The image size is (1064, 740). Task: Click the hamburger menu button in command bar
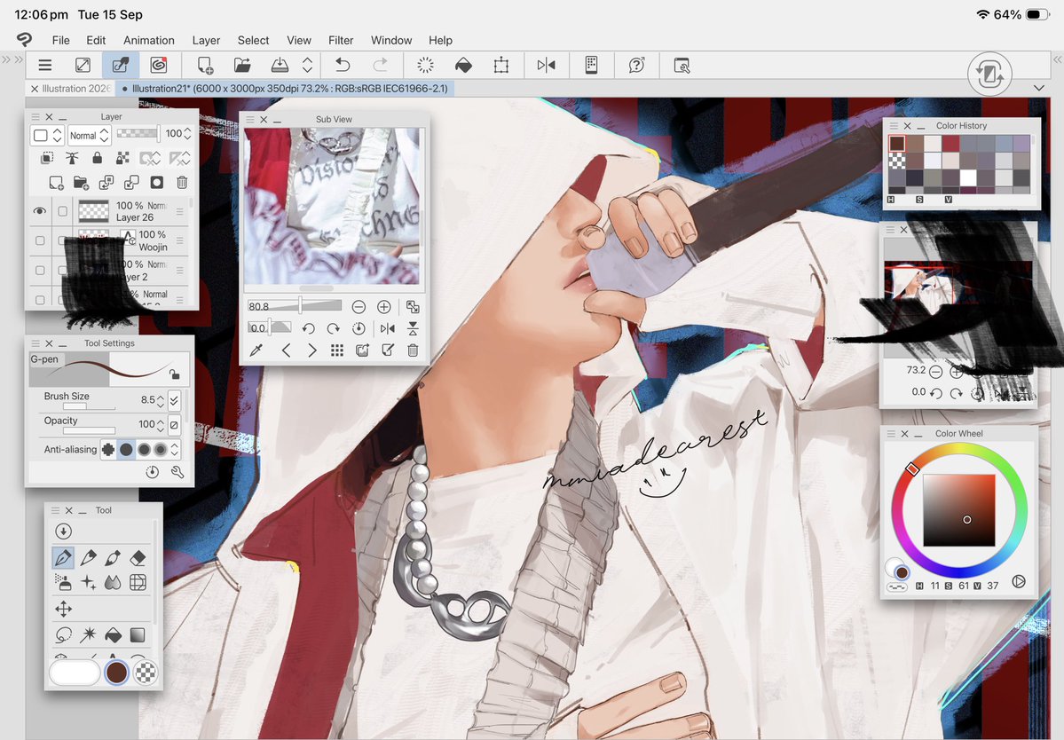click(44, 65)
